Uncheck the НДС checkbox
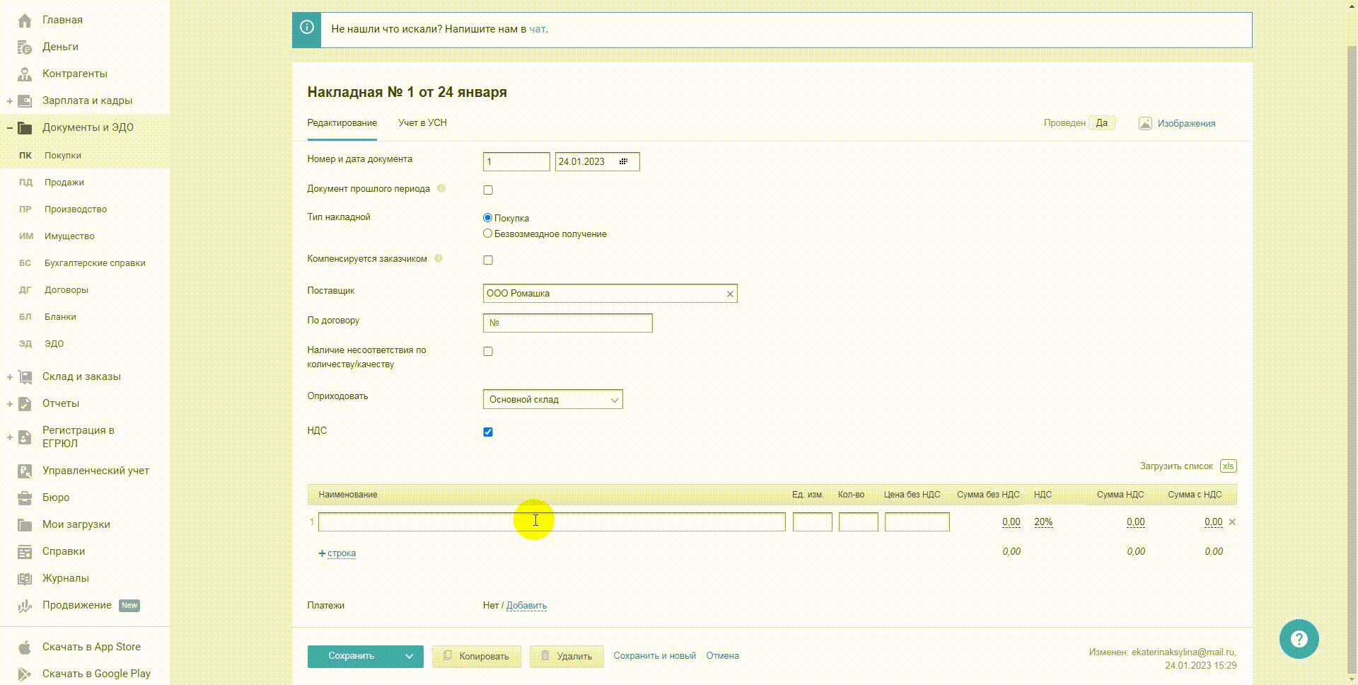 pyautogui.click(x=488, y=432)
